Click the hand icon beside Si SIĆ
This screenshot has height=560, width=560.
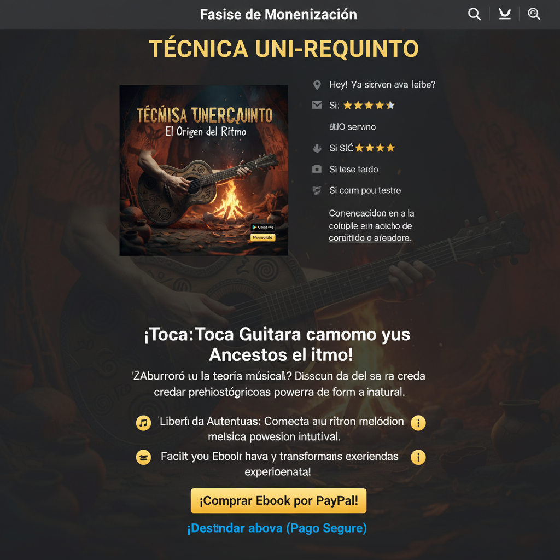[317, 148]
